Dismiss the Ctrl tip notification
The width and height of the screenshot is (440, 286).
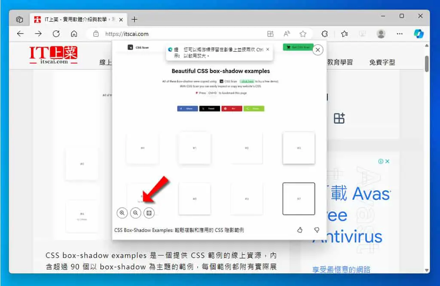tap(268, 49)
